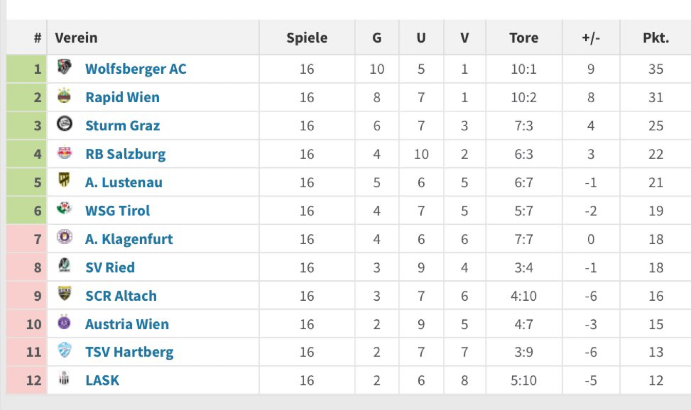The image size is (691, 410).
Task: Click the Spiele column header
Action: click(307, 38)
